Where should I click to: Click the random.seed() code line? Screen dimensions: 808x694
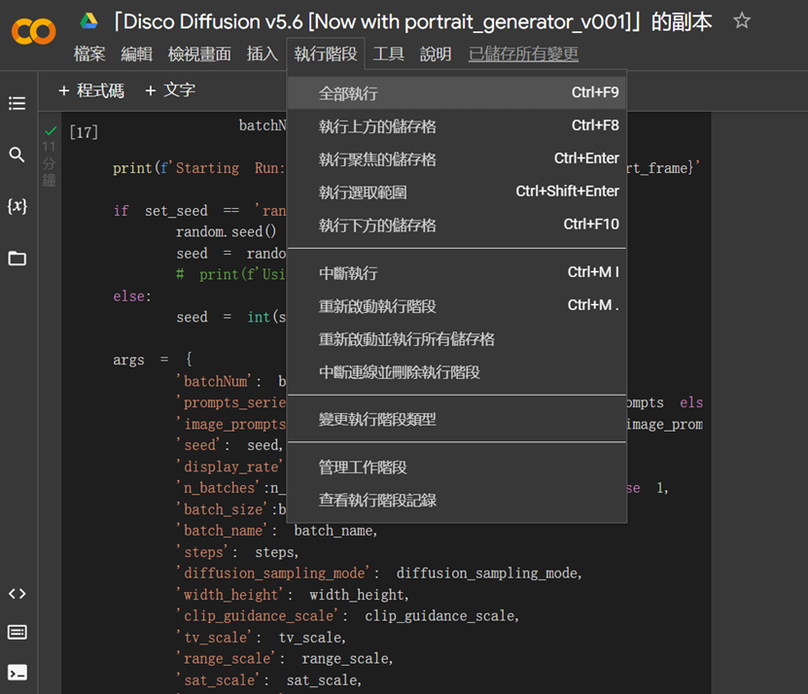(227, 232)
